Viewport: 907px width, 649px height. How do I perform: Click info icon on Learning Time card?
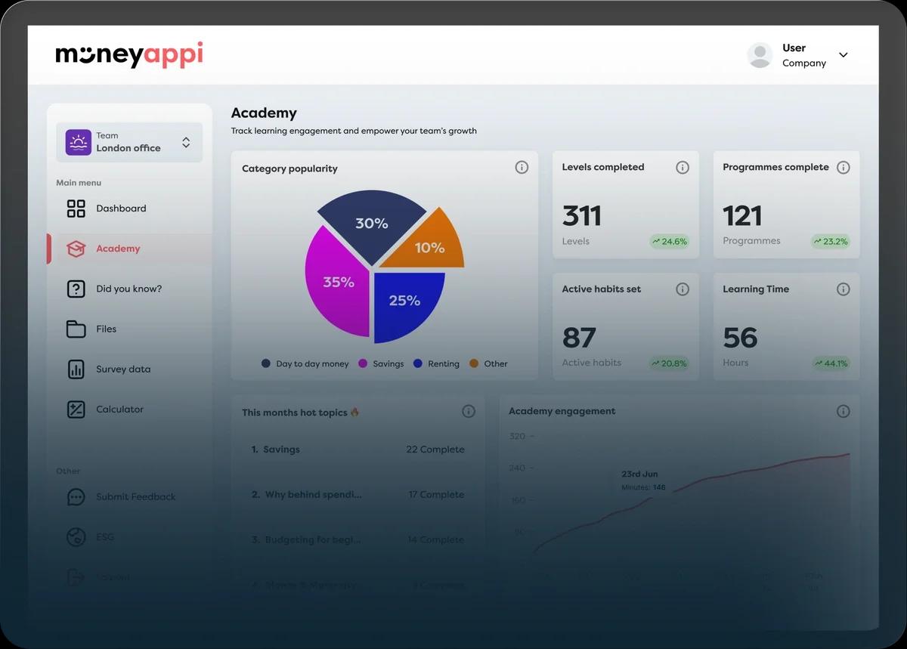click(x=844, y=289)
